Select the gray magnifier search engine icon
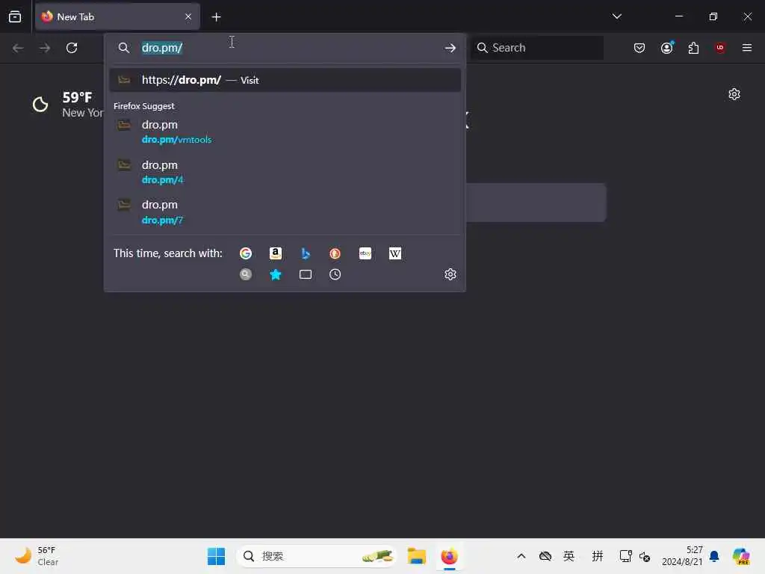The image size is (765, 574). click(246, 274)
